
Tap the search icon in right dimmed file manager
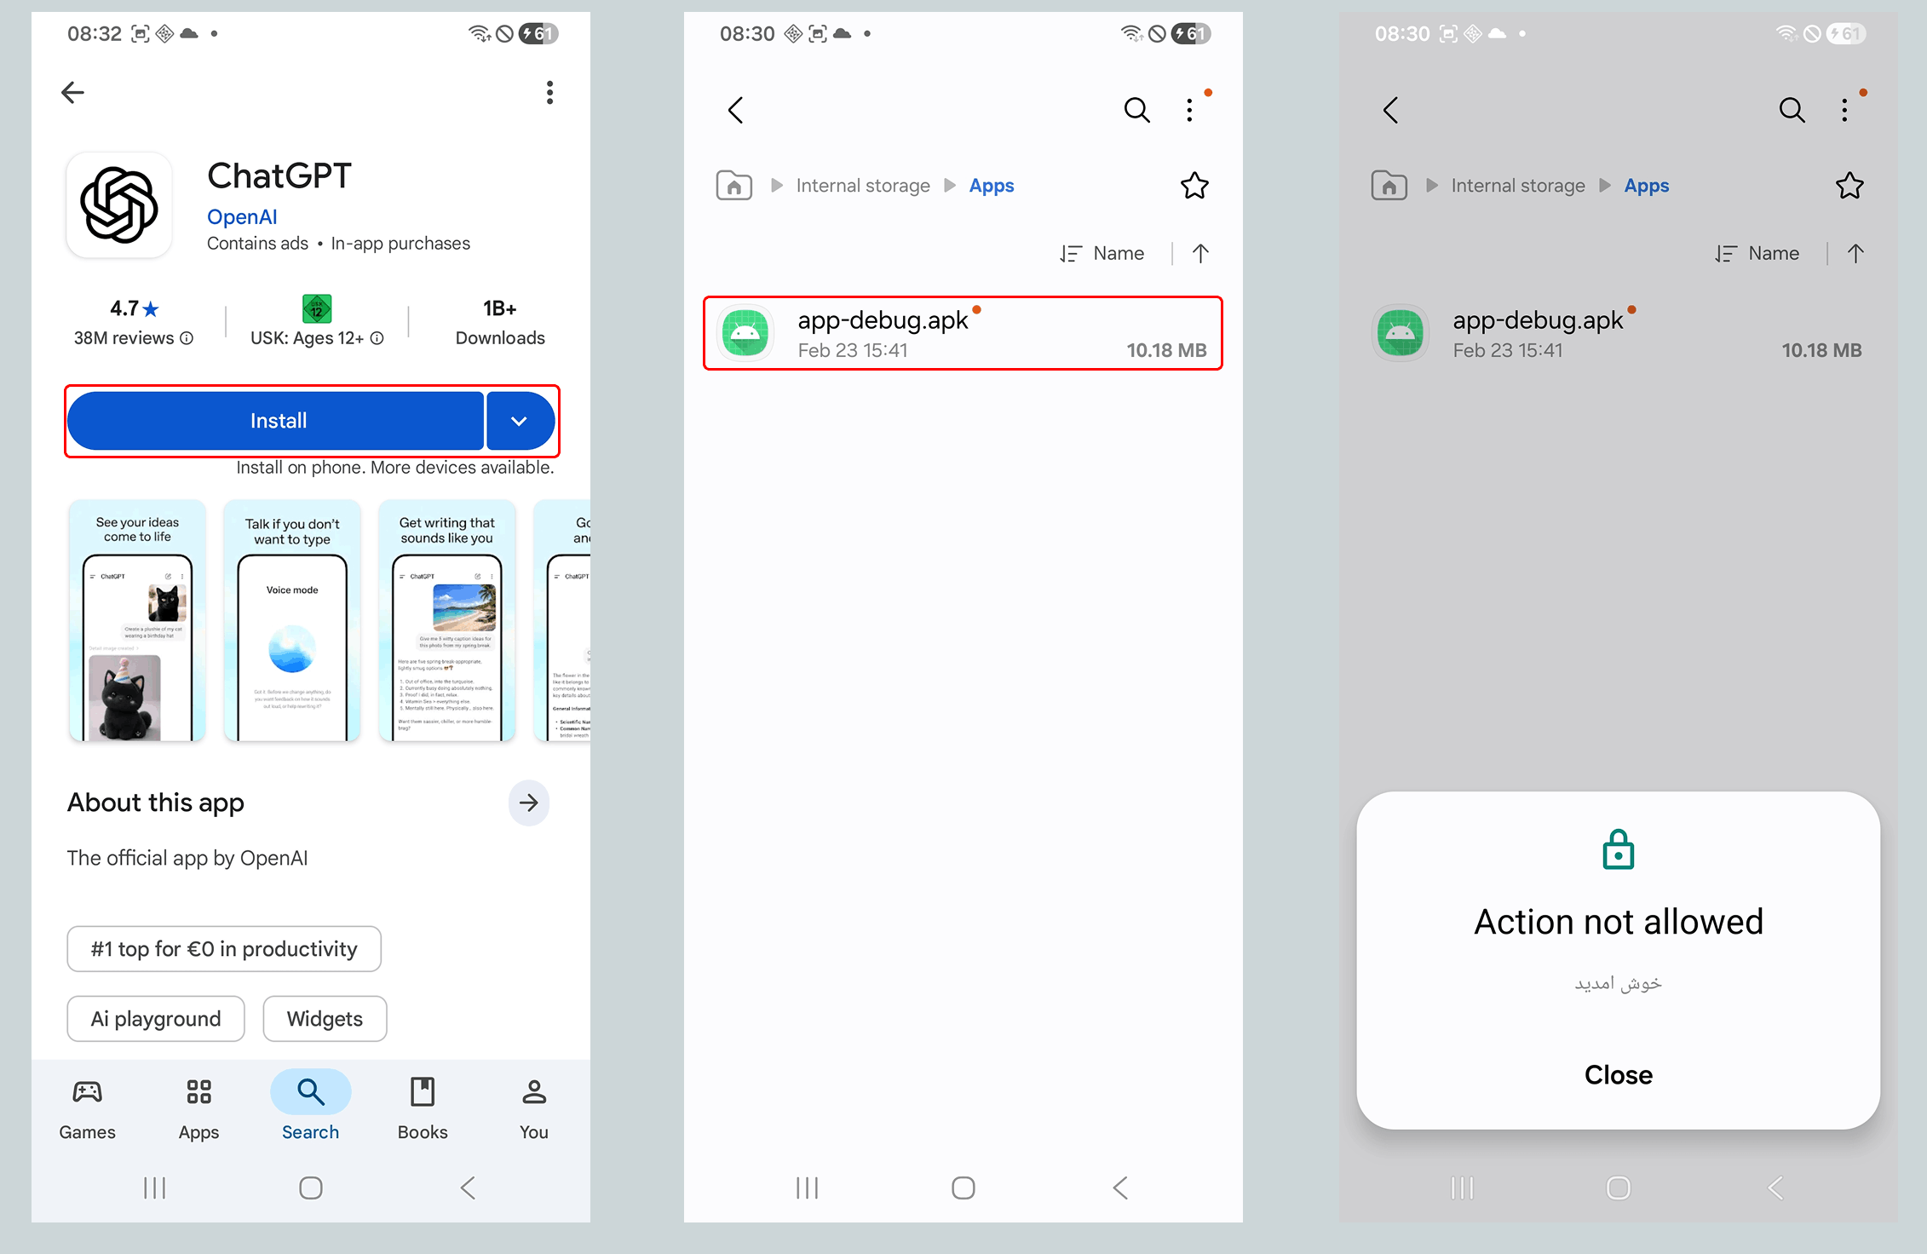coord(1792,110)
